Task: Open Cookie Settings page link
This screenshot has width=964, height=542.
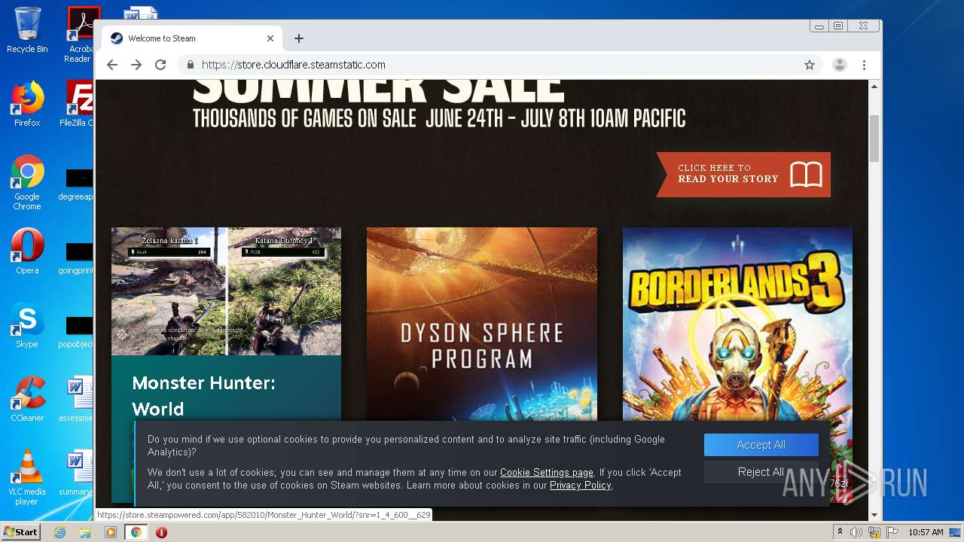Action: (547, 473)
